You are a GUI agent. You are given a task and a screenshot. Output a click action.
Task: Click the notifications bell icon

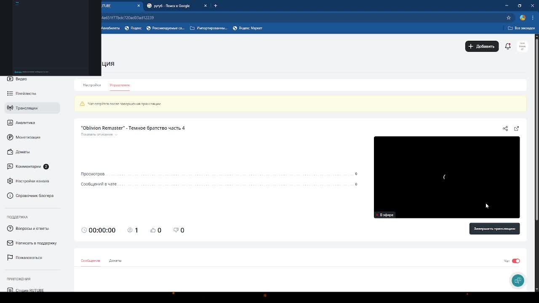tap(508, 46)
